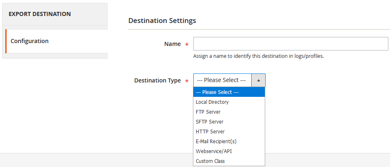The image size is (390, 167).
Task: Focus the Name text input field
Action: pyautogui.click(x=291, y=44)
